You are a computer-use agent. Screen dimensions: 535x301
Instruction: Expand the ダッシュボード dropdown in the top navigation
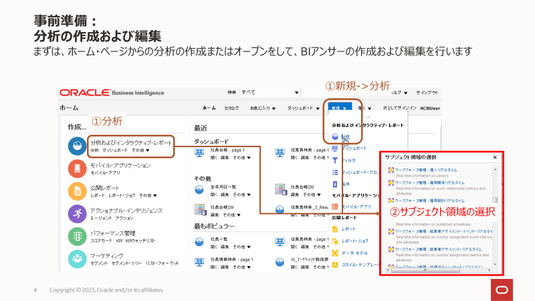click(304, 108)
